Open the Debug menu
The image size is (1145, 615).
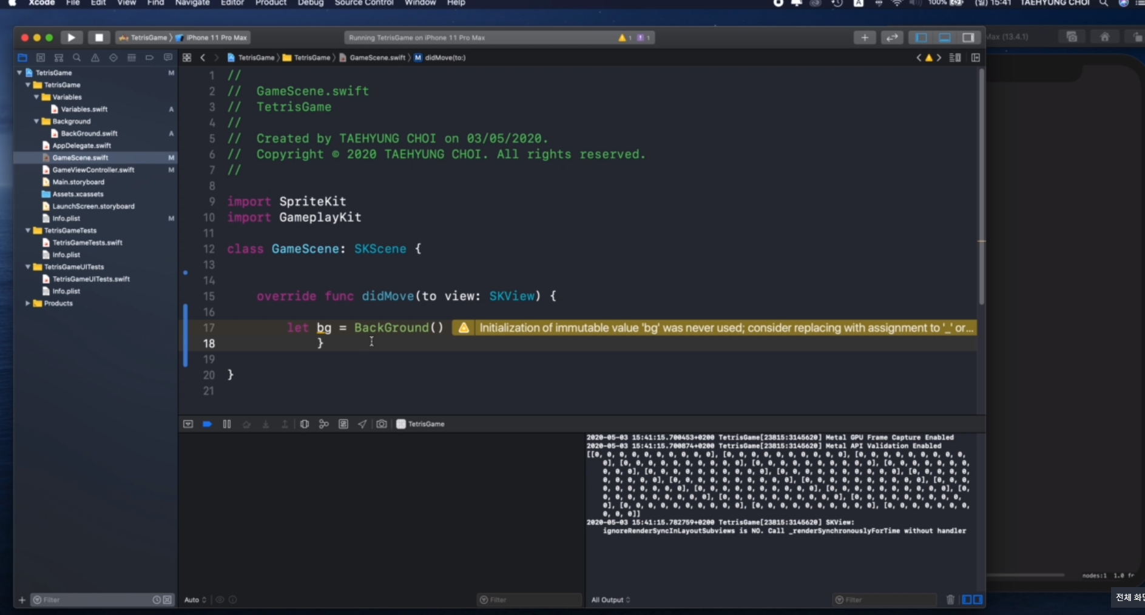pos(311,3)
